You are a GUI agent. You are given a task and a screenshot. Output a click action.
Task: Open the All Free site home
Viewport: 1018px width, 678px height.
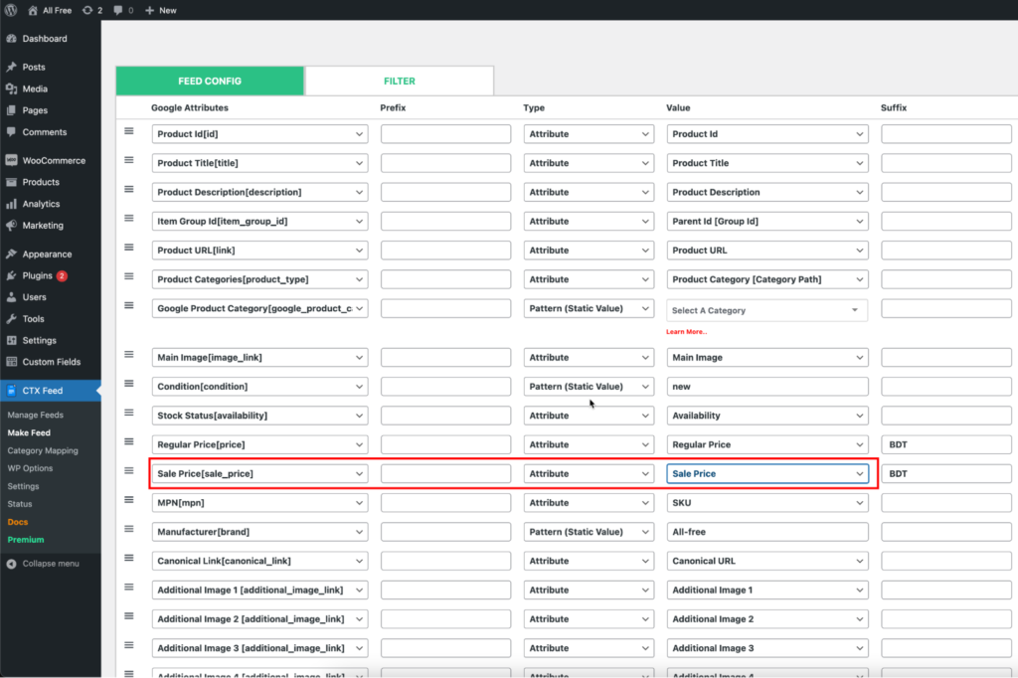(50, 10)
